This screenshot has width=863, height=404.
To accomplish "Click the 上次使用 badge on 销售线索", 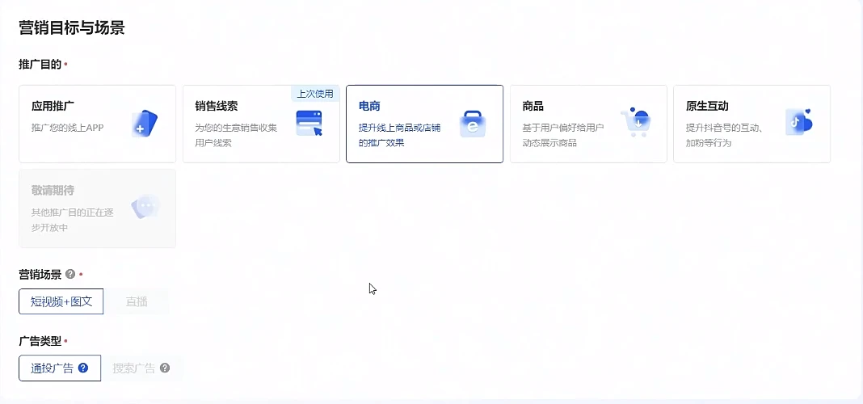I will pyautogui.click(x=315, y=94).
